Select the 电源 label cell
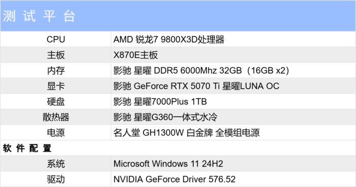 tap(55, 132)
